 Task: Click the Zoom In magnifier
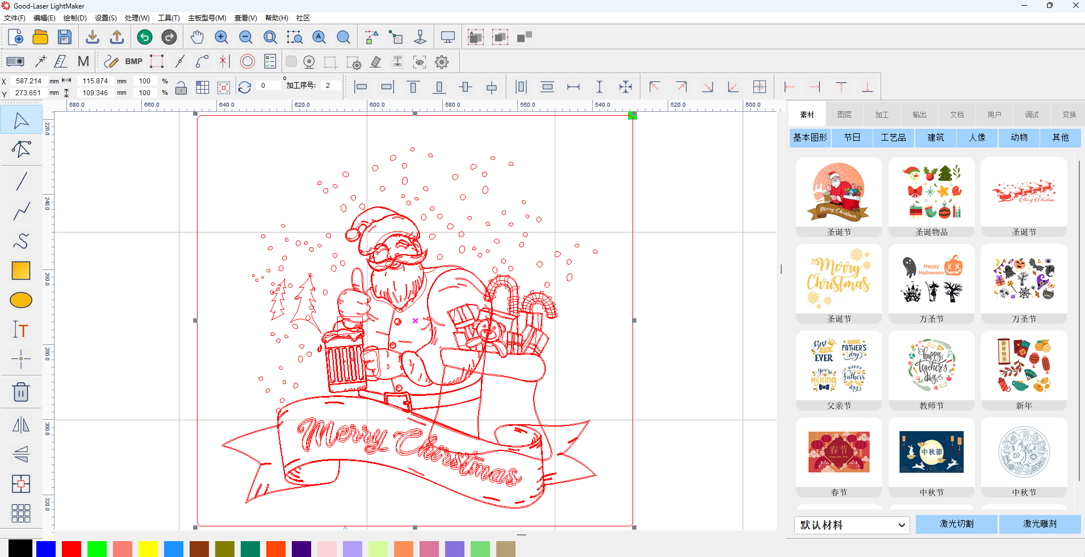221,37
